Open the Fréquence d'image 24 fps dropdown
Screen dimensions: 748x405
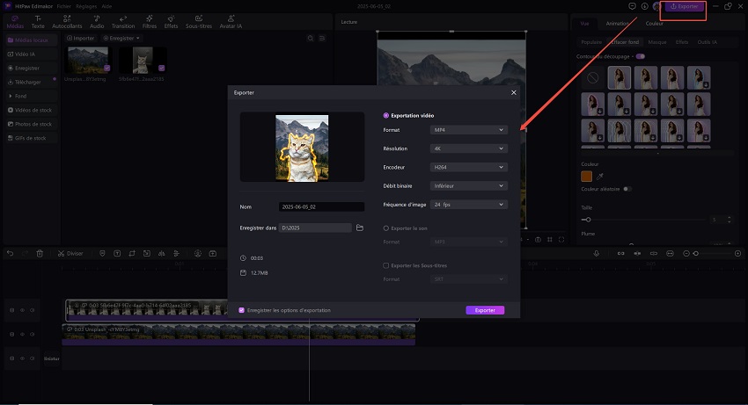[468, 205]
